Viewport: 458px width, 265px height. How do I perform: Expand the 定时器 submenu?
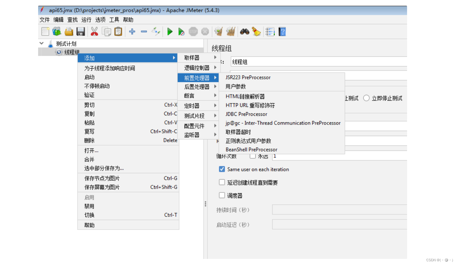coord(199,106)
